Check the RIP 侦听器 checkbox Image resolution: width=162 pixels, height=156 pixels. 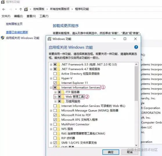(x=55, y=138)
